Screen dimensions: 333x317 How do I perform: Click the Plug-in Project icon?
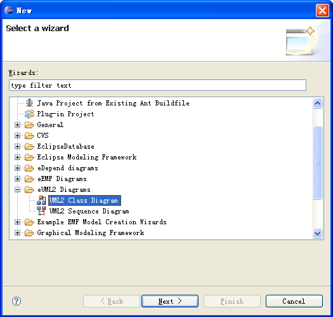tap(29, 114)
